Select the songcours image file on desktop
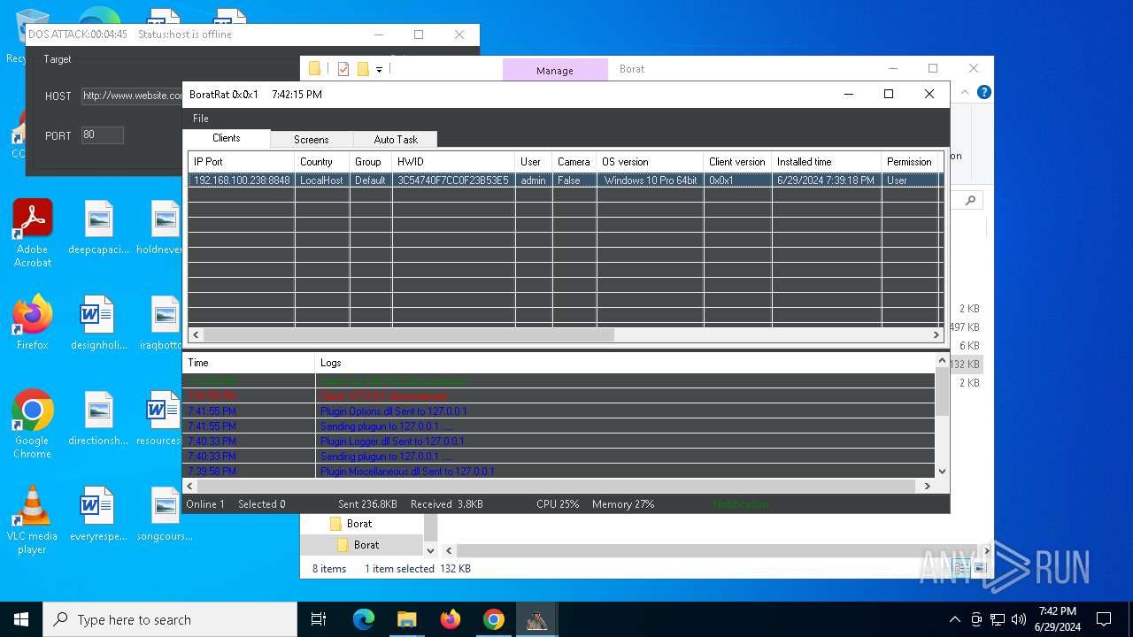Viewport: 1133px width, 637px height. coord(165,514)
